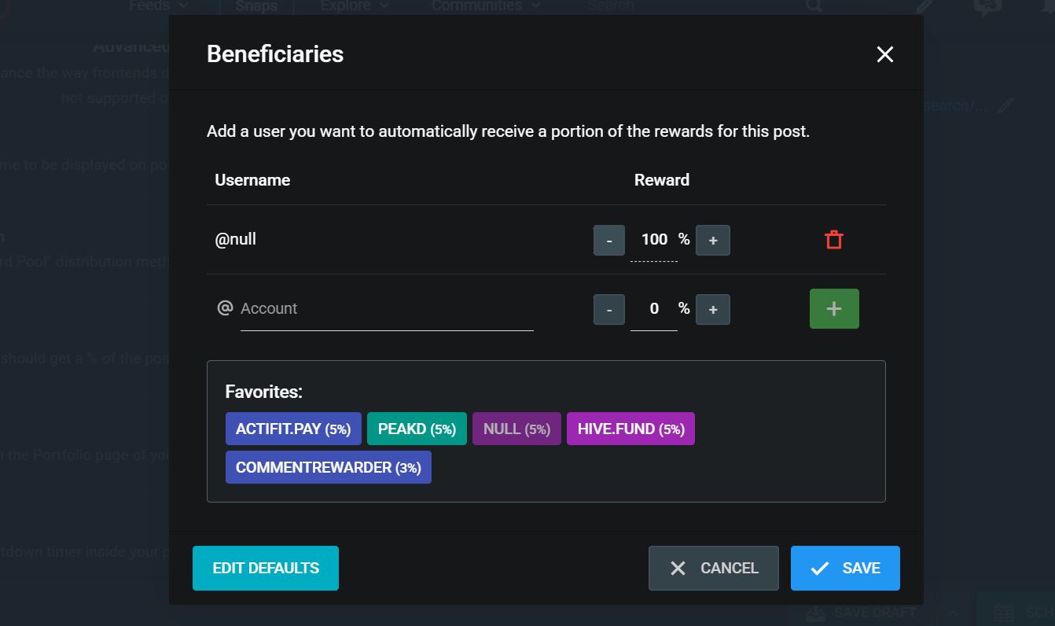Select the NULL (5%) favorite chip

(516, 429)
